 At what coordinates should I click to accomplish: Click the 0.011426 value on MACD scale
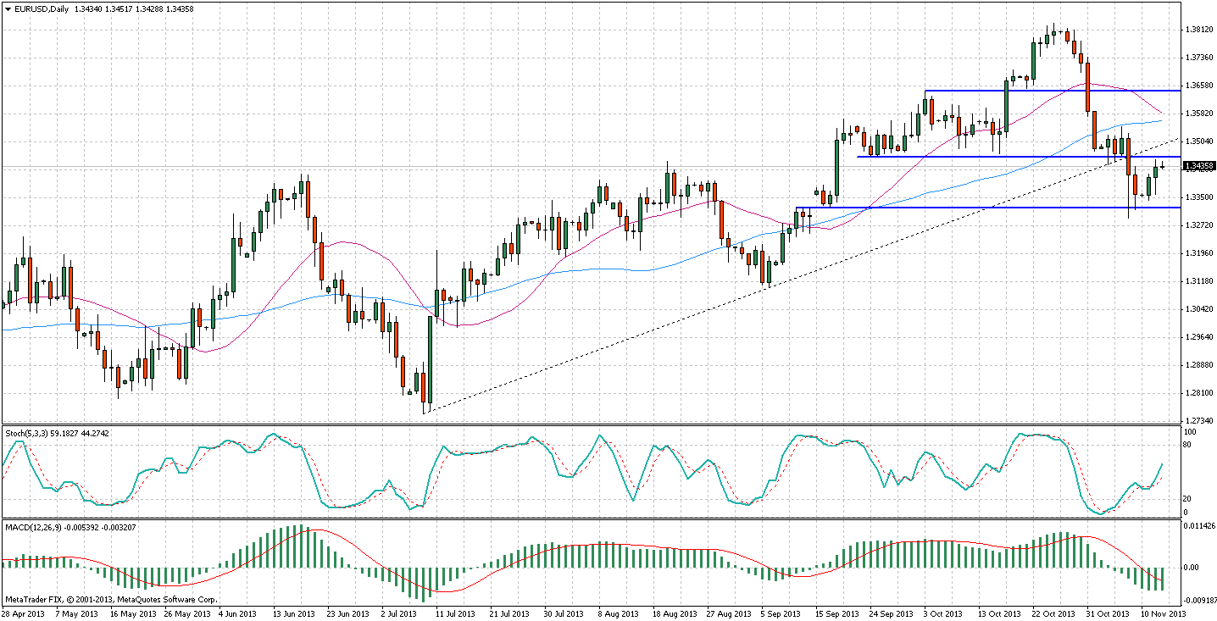tap(1198, 526)
